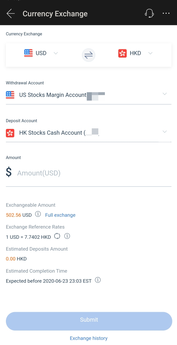Viewport: 177px width, 345px height.
Task: Open the USD source currency dropdown
Action: 56,53
